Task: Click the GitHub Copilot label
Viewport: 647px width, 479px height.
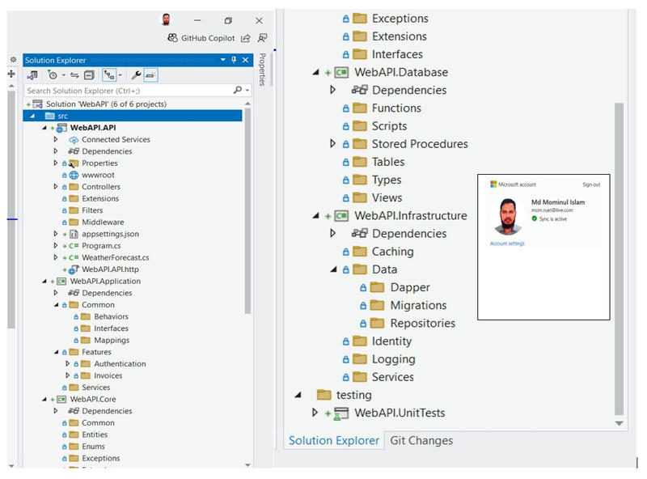Action: click(x=208, y=38)
